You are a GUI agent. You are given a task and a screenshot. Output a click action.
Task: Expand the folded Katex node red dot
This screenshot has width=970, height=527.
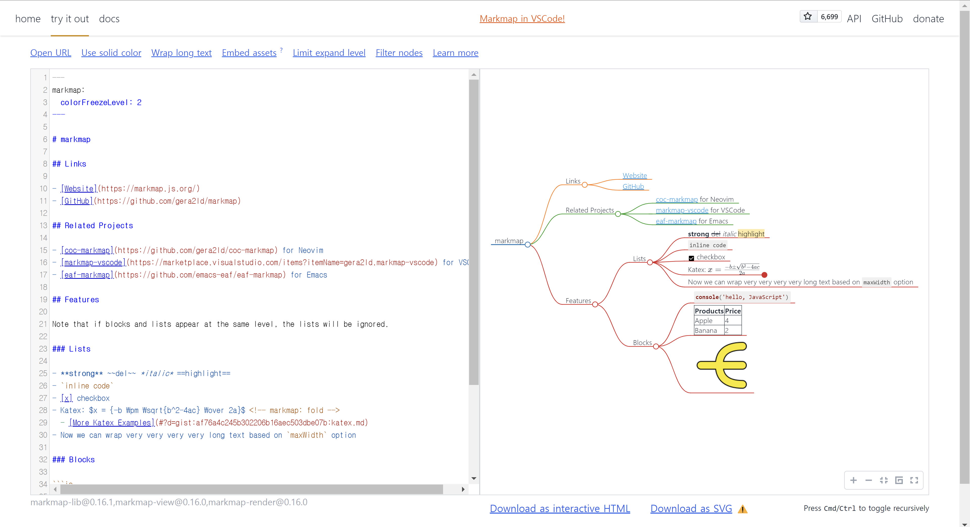[764, 275]
